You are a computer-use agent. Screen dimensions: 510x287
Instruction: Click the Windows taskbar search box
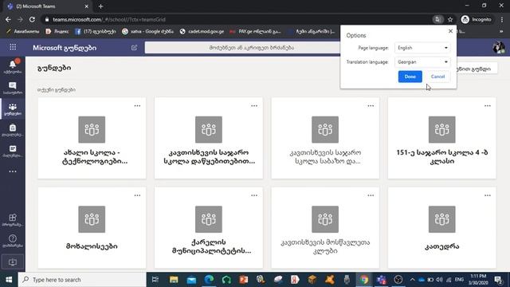(82, 280)
